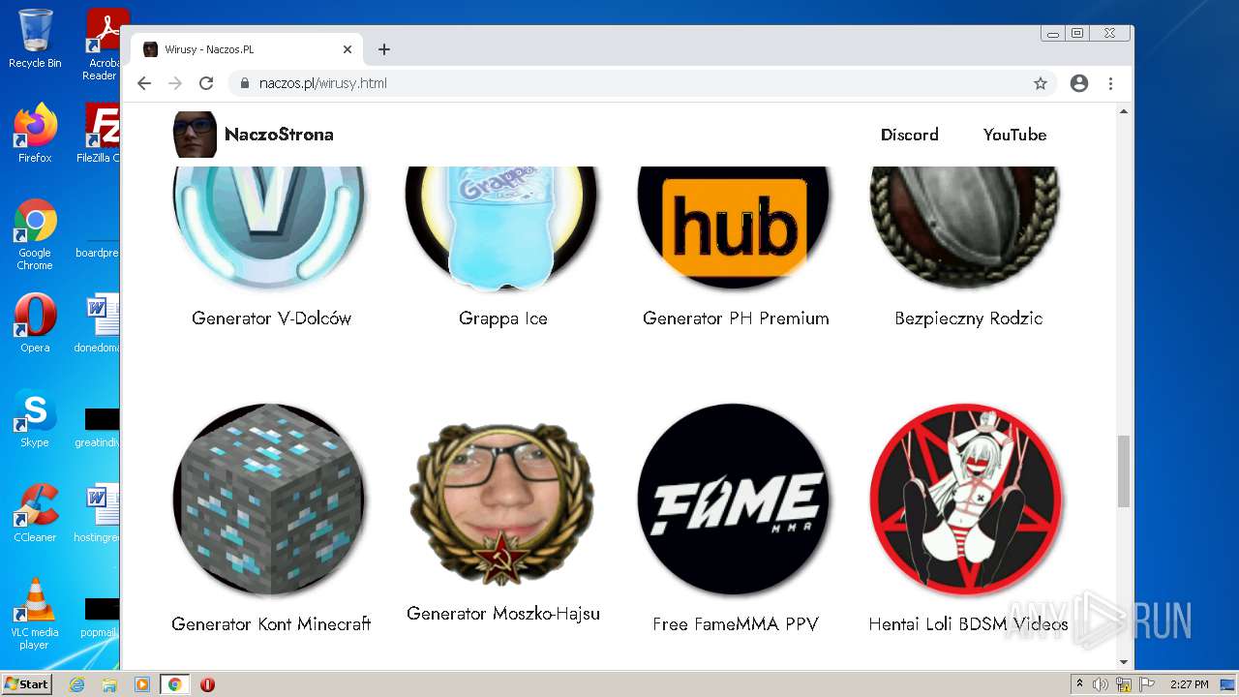
Task: Open the Free FameMMA PPV text link
Action: [x=736, y=624]
